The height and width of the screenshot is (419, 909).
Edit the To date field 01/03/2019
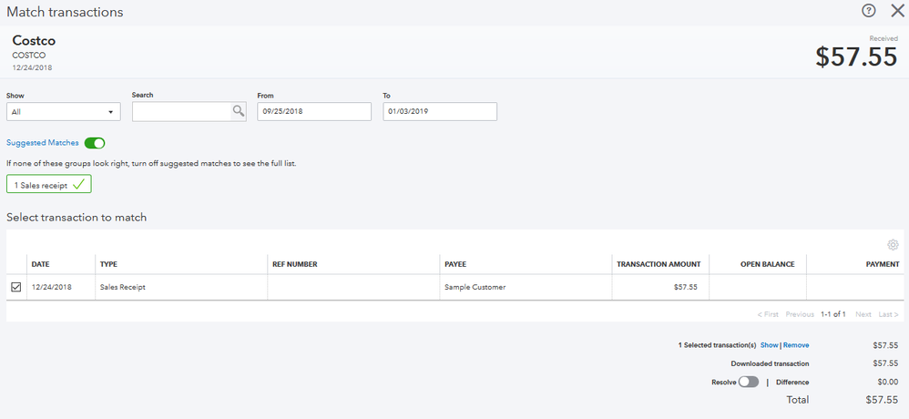tap(440, 112)
